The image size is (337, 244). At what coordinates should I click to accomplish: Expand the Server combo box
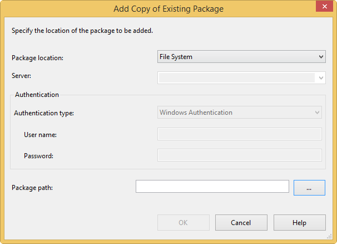click(321, 78)
